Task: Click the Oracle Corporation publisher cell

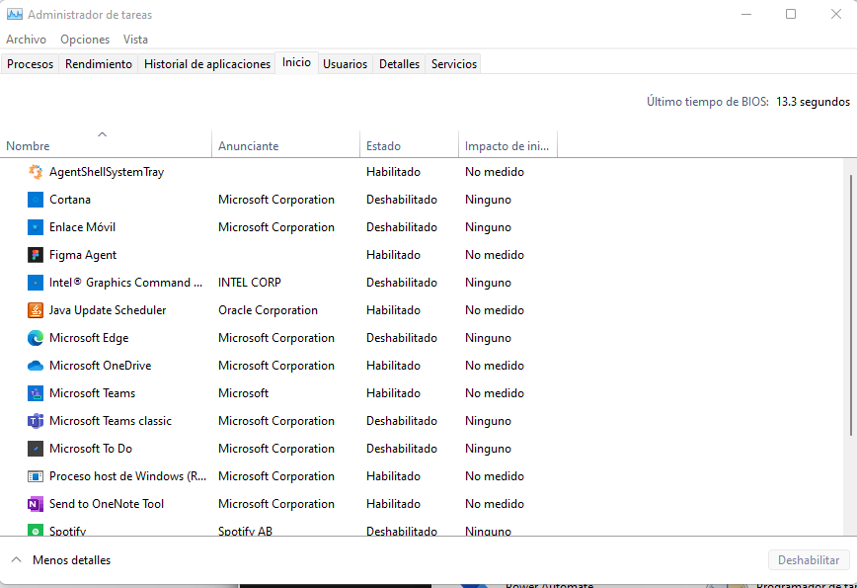Action: [x=268, y=310]
